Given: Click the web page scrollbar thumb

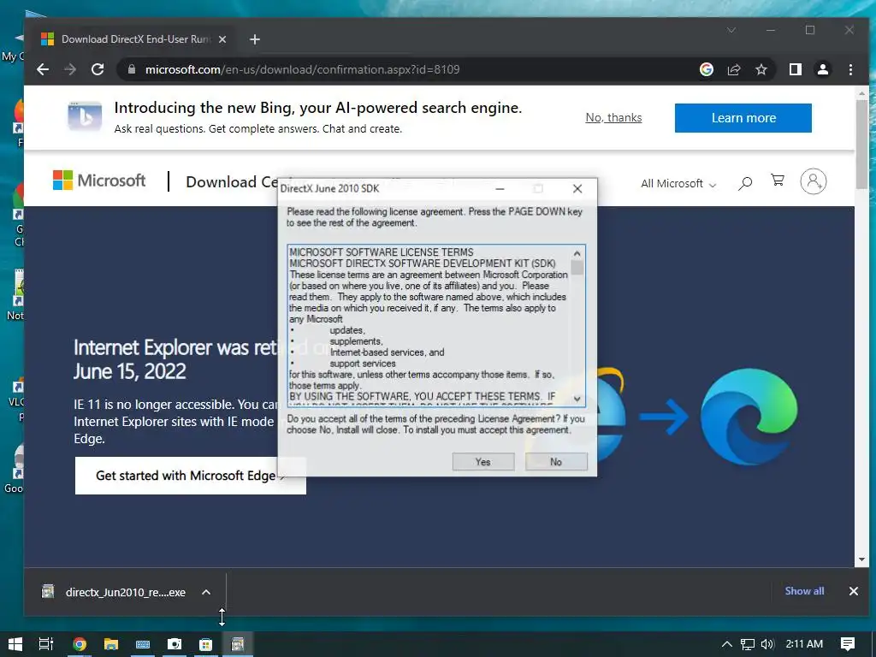Looking at the screenshot, I should 861,144.
